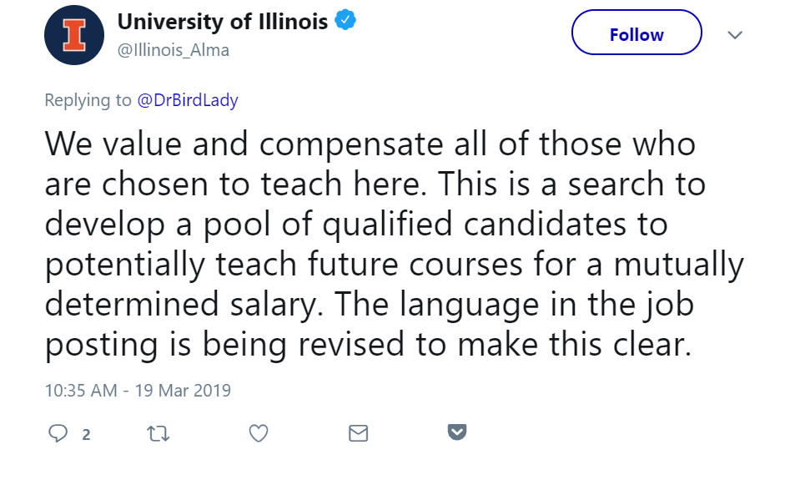Image resolution: width=790 pixels, height=480 pixels.
Task: Share via the envelope direct message icon
Action: click(358, 433)
